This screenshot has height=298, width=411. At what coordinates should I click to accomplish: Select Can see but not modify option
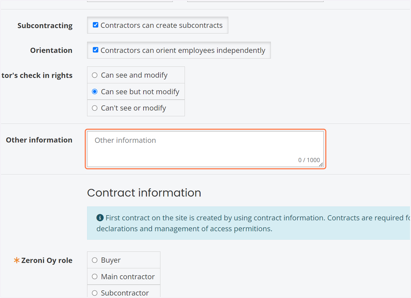(x=95, y=91)
